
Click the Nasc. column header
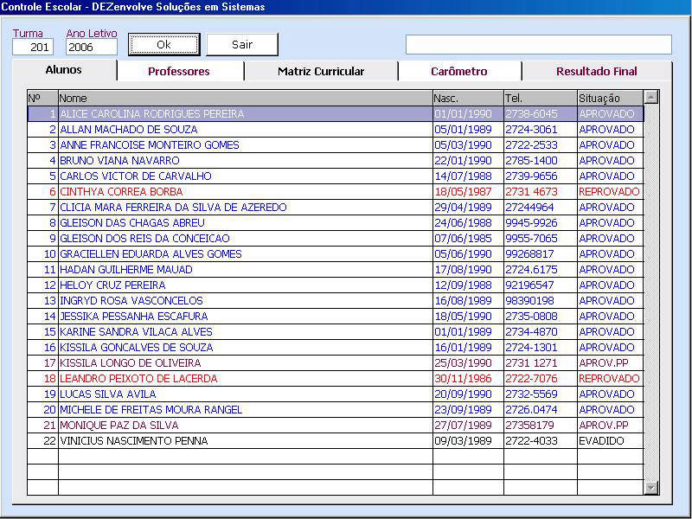tap(467, 99)
